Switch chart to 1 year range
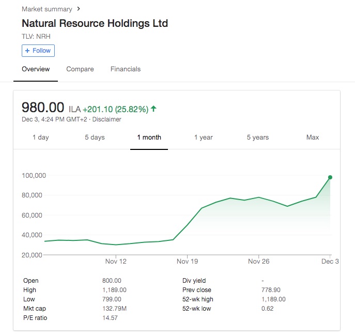355x335 pixels. coord(204,138)
